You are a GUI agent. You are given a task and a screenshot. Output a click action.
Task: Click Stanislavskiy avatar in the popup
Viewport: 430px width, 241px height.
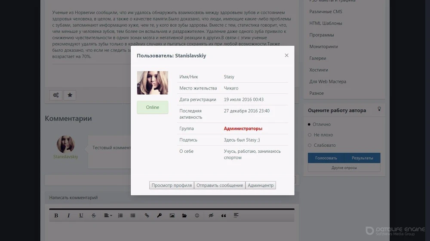pyautogui.click(x=153, y=83)
